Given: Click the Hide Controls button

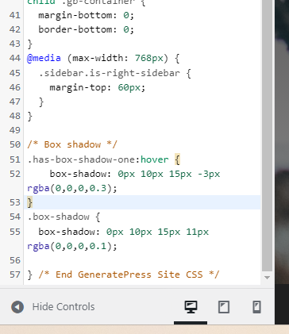Looking at the screenshot, I should click(53, 307).
